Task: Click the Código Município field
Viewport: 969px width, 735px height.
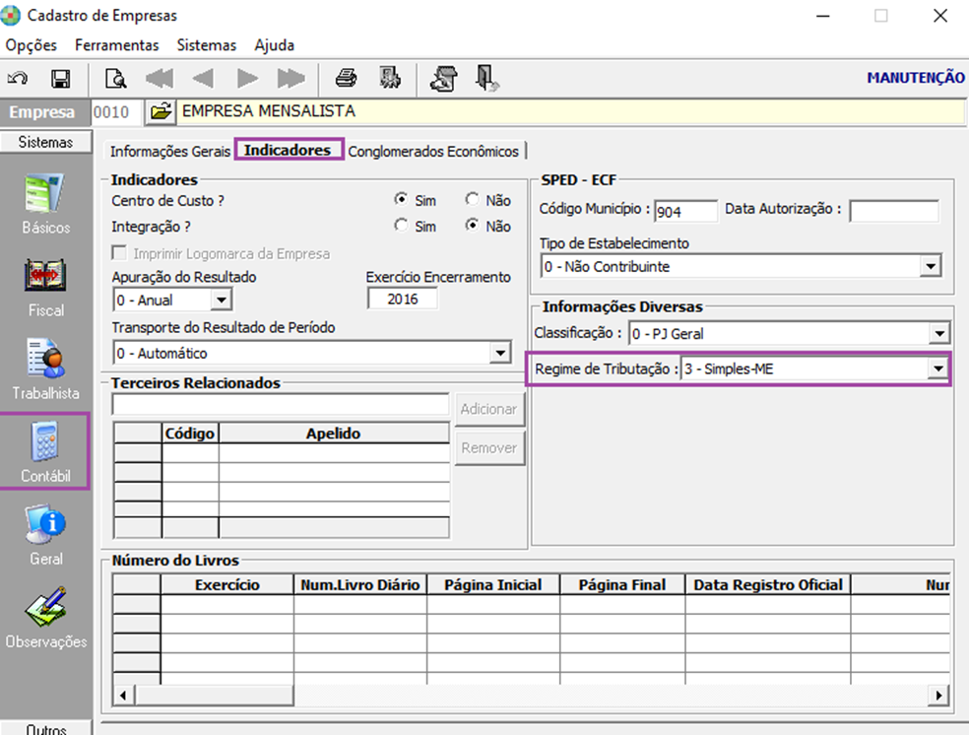Action: pyautogui.click(x=686, y=211)
